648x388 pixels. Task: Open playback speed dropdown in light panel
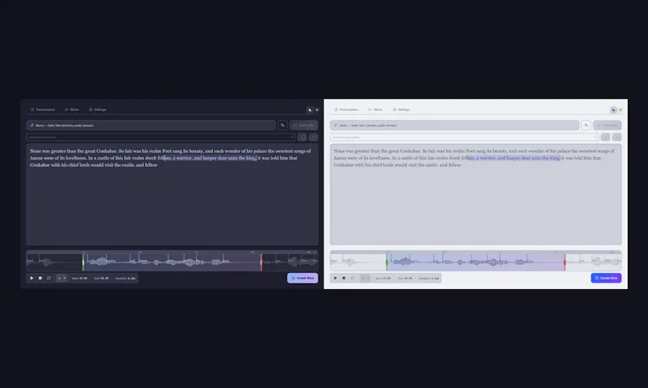point(365,278)
